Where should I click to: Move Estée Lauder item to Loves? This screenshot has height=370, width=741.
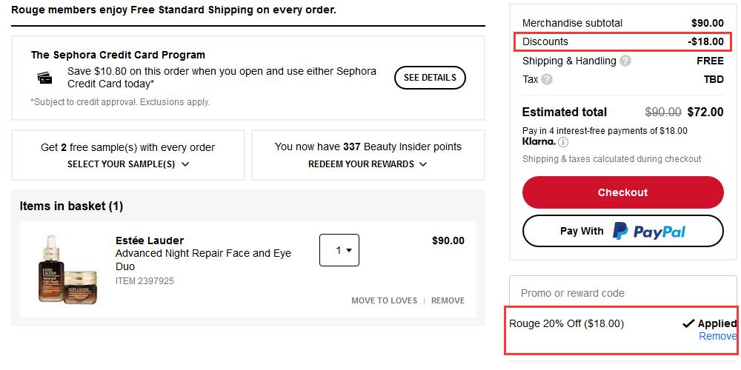384,300
